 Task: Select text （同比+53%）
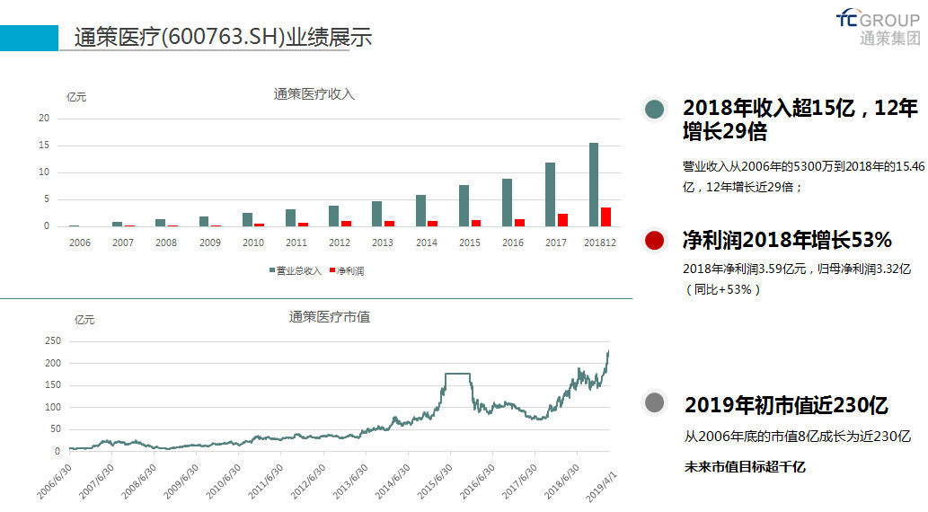(722, 289)
